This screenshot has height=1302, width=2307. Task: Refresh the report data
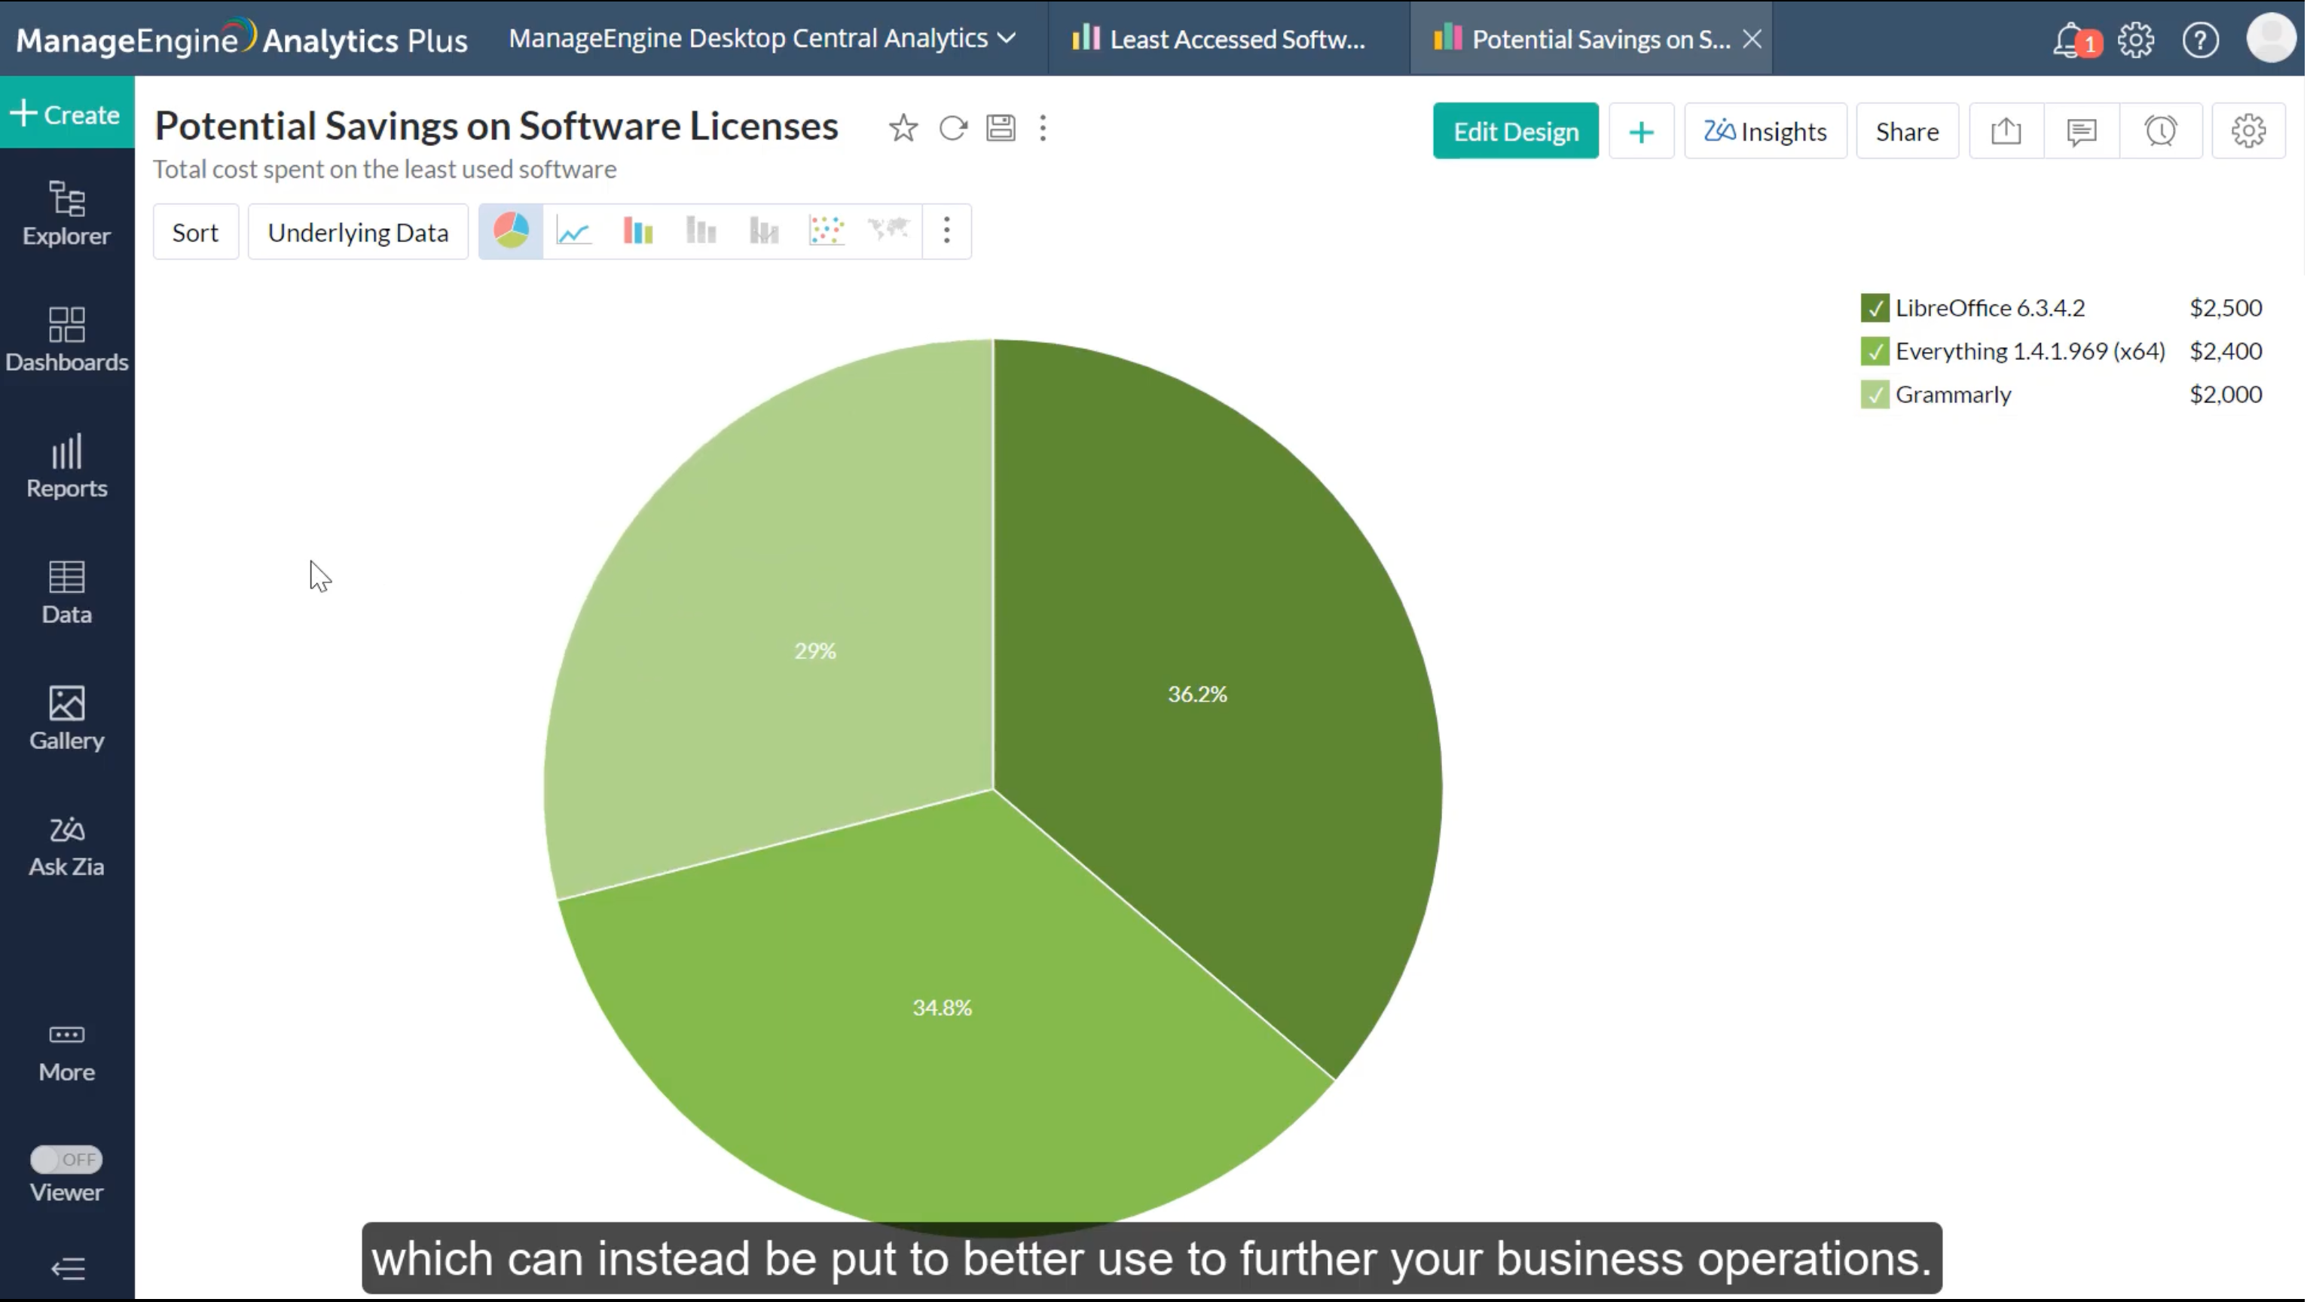(953, 128)
